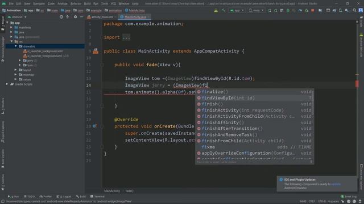Expand the layout folder

pos(15,70)
